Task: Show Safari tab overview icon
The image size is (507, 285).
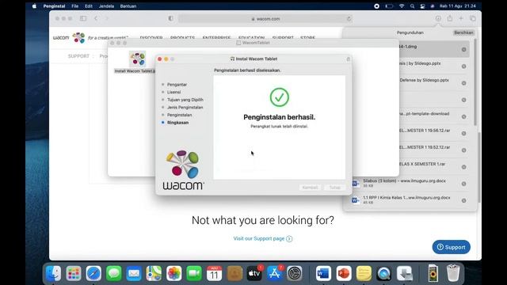Action: click(x=473, y=18)
